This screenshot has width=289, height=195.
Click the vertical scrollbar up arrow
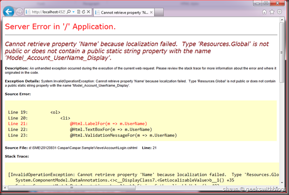click(282, 19)
